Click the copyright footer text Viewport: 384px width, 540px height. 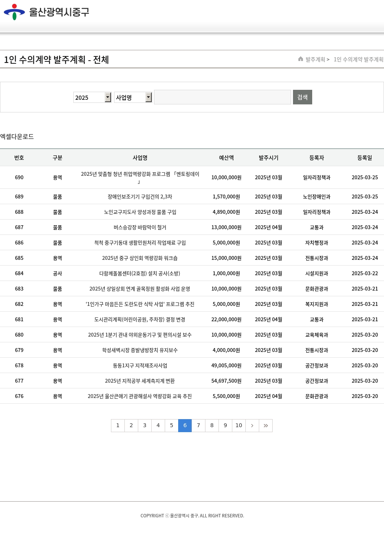pos(192,516)
